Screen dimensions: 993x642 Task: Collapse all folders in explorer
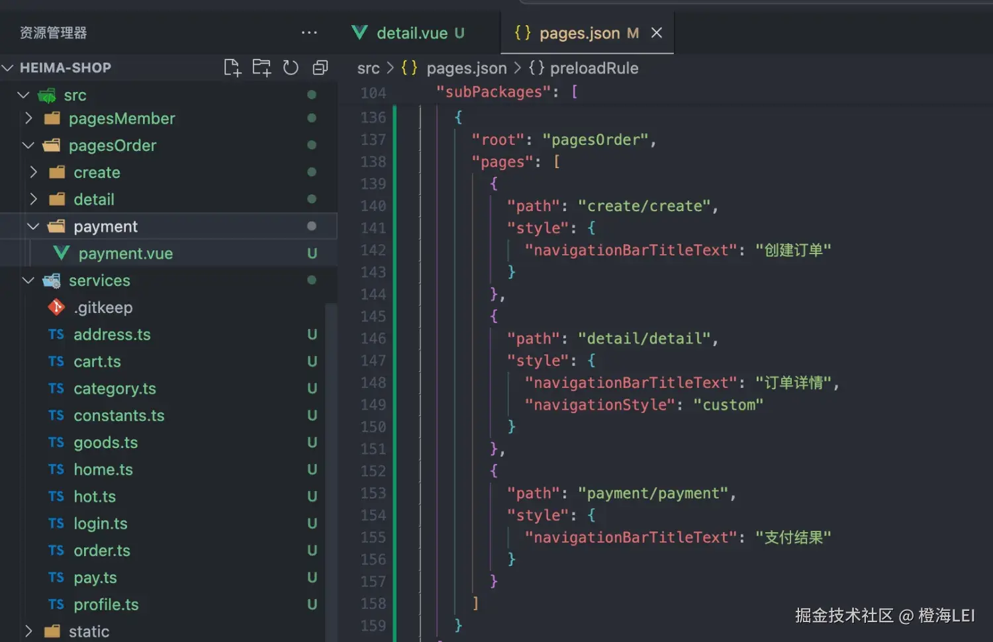pos(320,68)
